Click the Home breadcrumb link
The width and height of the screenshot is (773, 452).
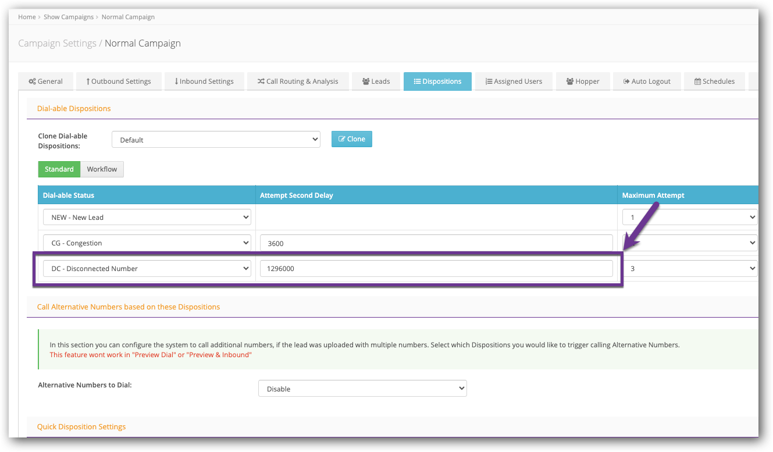(x=27, y=17)
